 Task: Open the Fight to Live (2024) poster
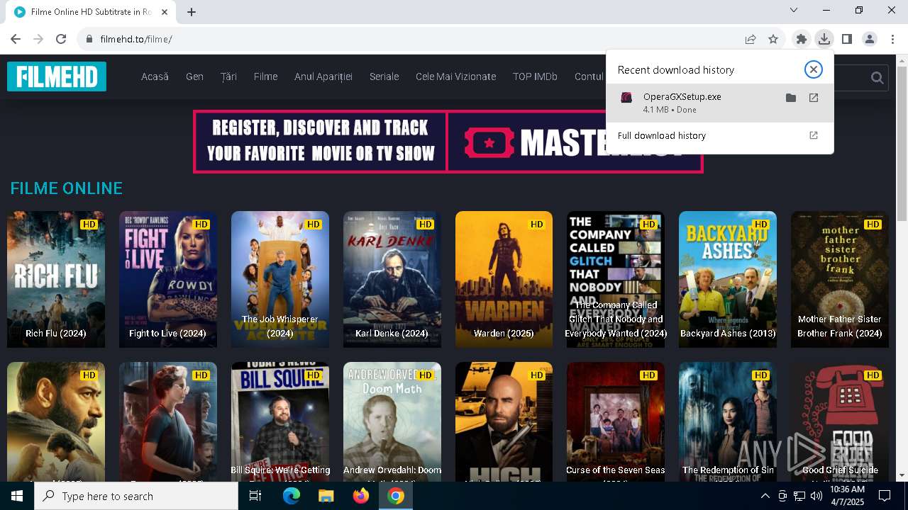(168, 279)
